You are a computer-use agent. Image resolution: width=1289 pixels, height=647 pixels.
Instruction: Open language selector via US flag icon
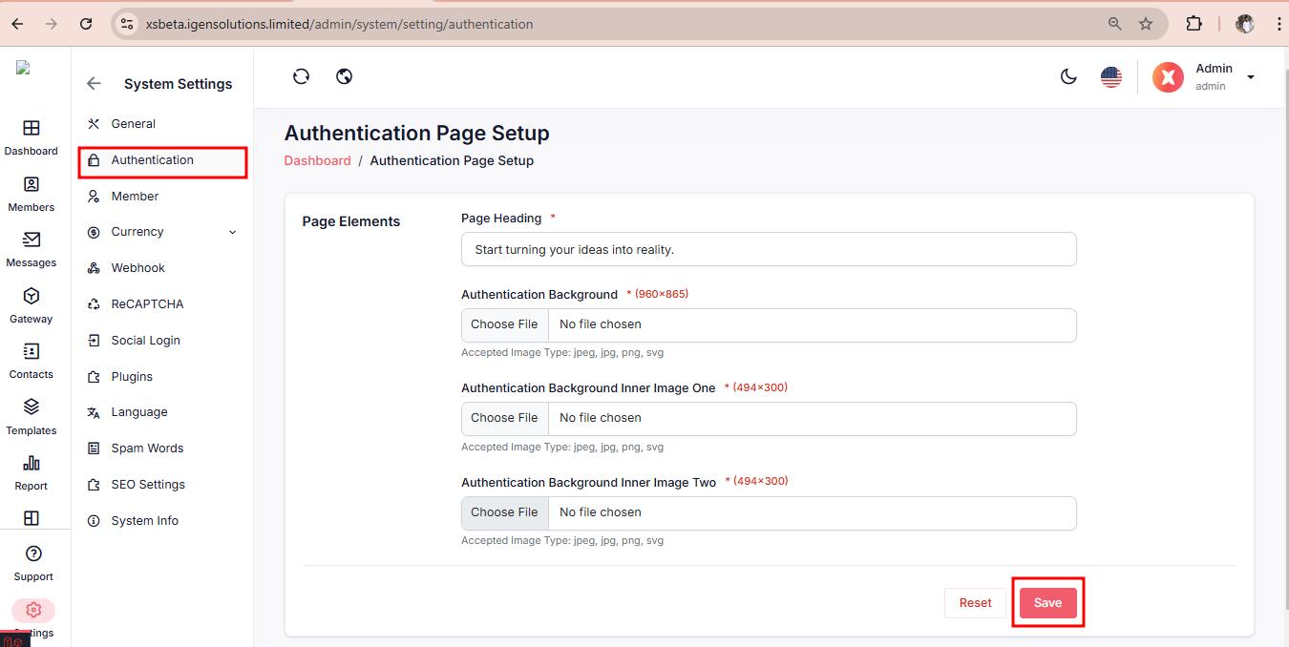point(1110,76)
